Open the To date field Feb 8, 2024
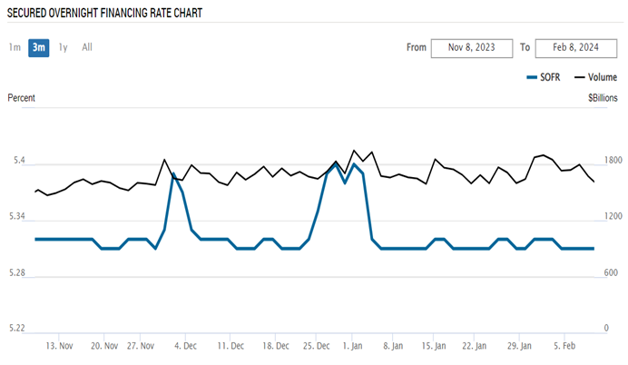The image size is (628, 365). pyautogui.click(x=575, y=48)
